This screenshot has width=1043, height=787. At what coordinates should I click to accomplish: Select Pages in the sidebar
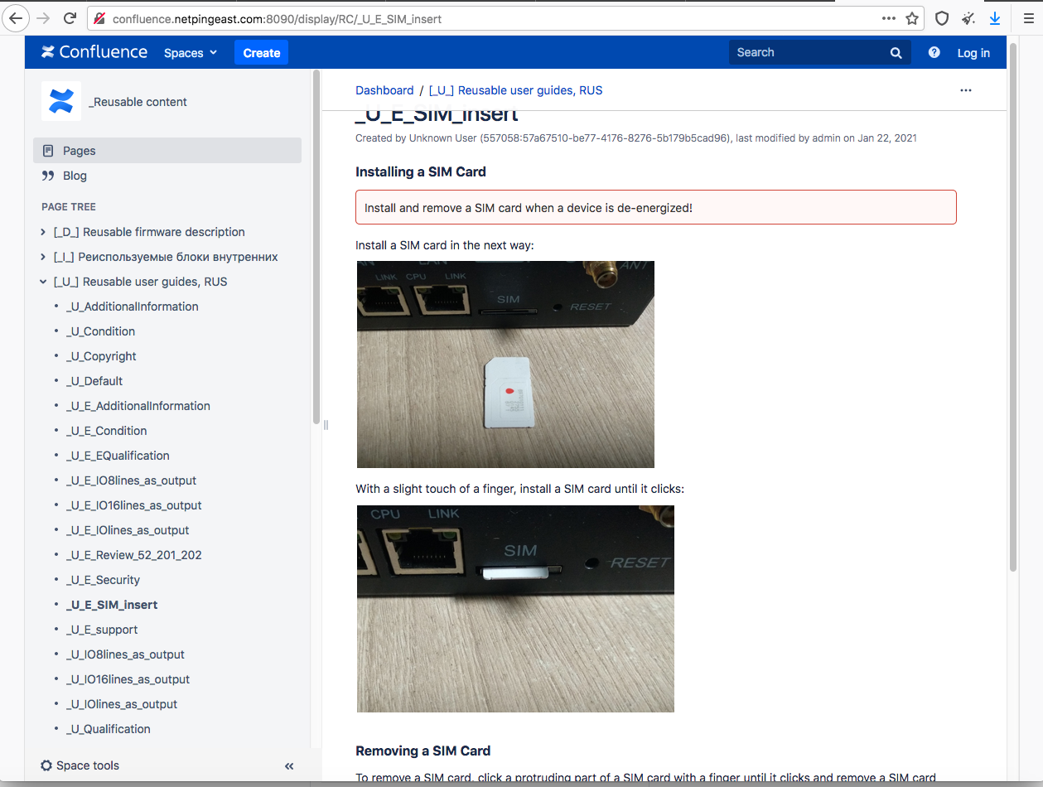tap(167, 151)
